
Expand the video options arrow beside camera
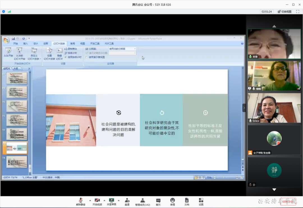tap(104, 200)
